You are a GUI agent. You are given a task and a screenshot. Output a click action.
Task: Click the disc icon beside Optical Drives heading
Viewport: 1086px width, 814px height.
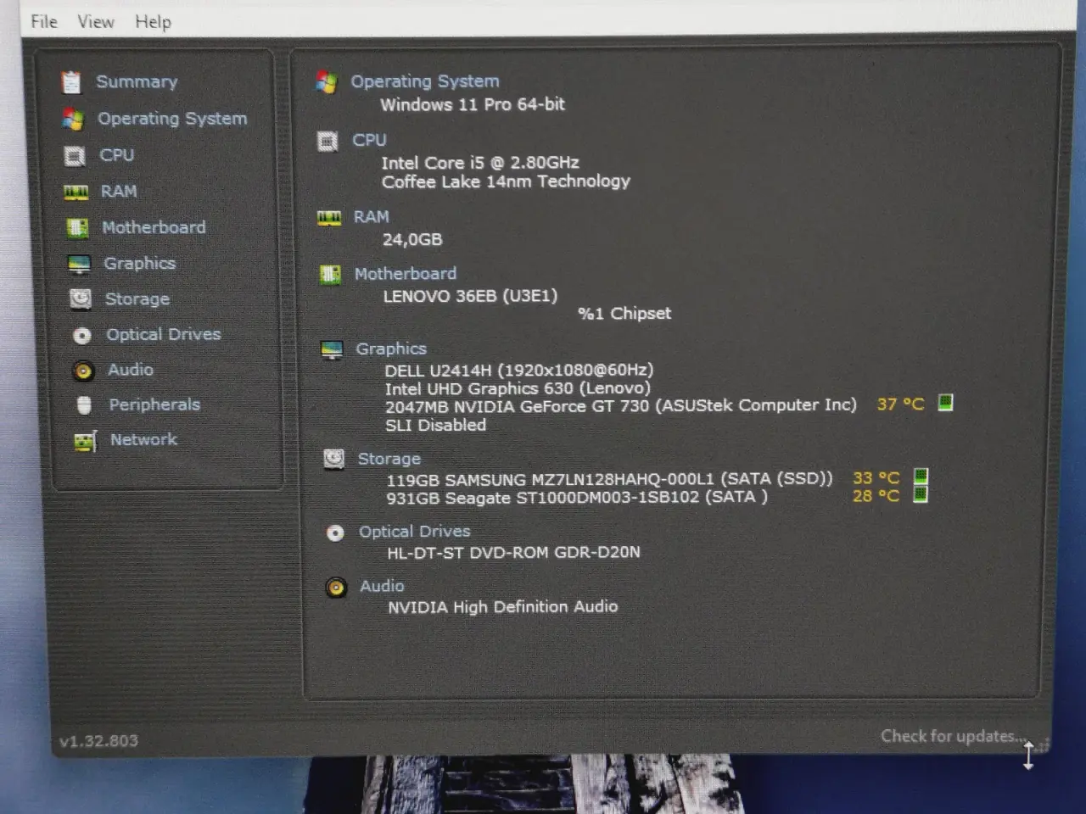(335, 533)
